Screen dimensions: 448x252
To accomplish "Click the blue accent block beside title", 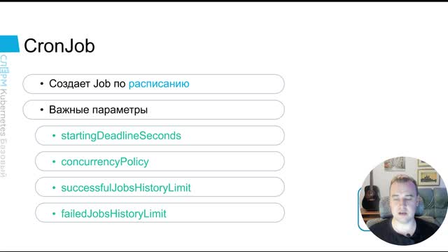I will coord(9,43).
